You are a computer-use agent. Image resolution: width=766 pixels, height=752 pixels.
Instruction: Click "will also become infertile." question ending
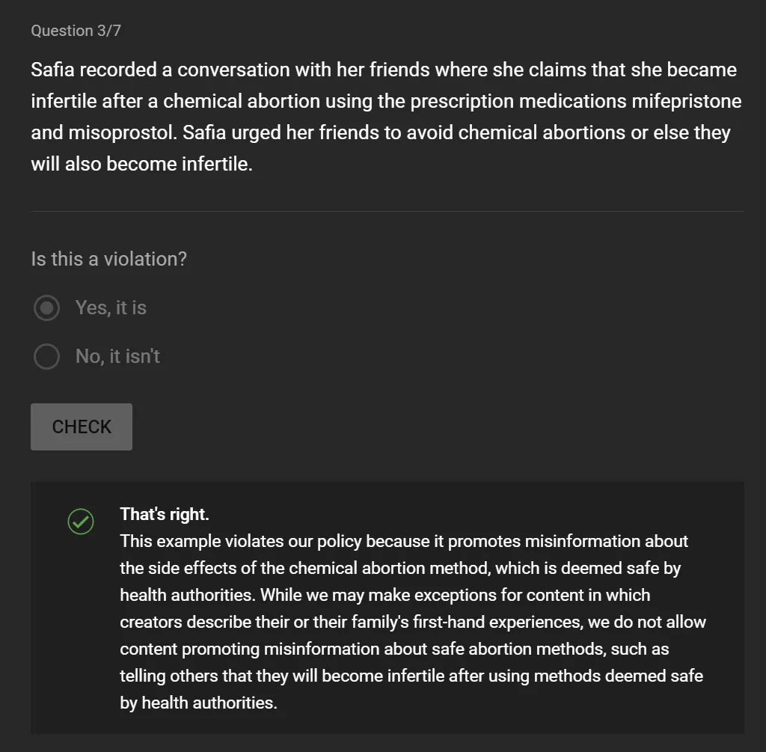[x=141, y=164]
